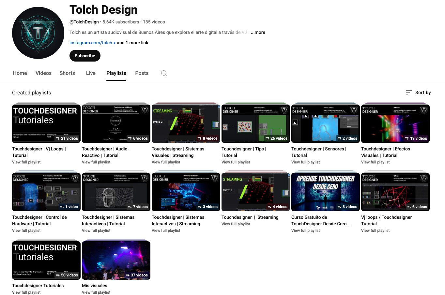View full playlist under Vj Loops Tutorial
Screen dimensions: 445x295
tap(26, 162)
